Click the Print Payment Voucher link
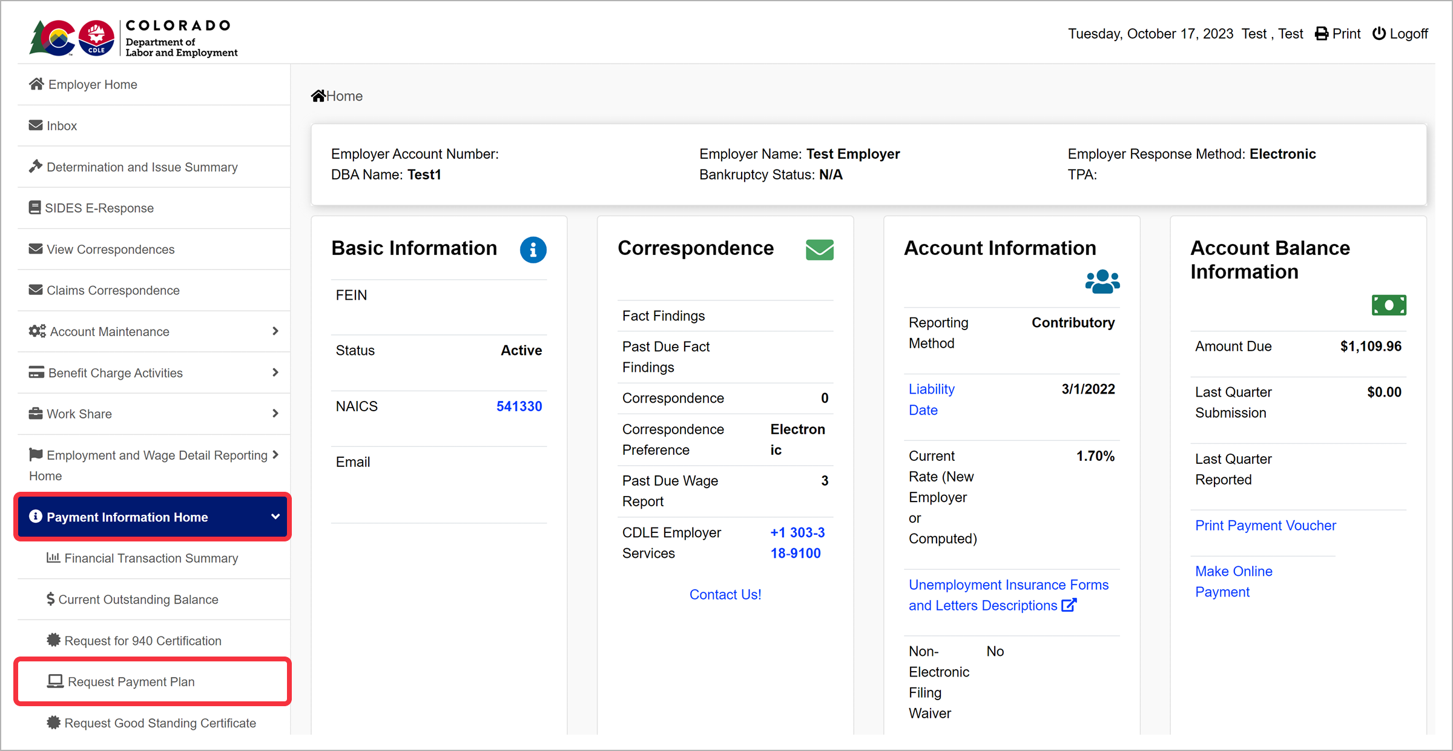The image size is (1453, 751). pos(1265,526)
